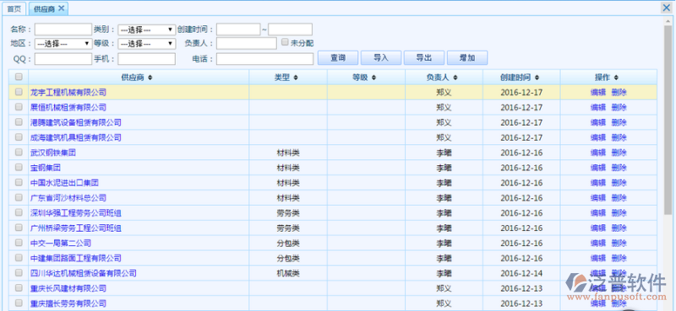This screenshot has height=311, width=676.
Task: Tick the select-all checkbox in the table header
Action: tap(19, 77)
